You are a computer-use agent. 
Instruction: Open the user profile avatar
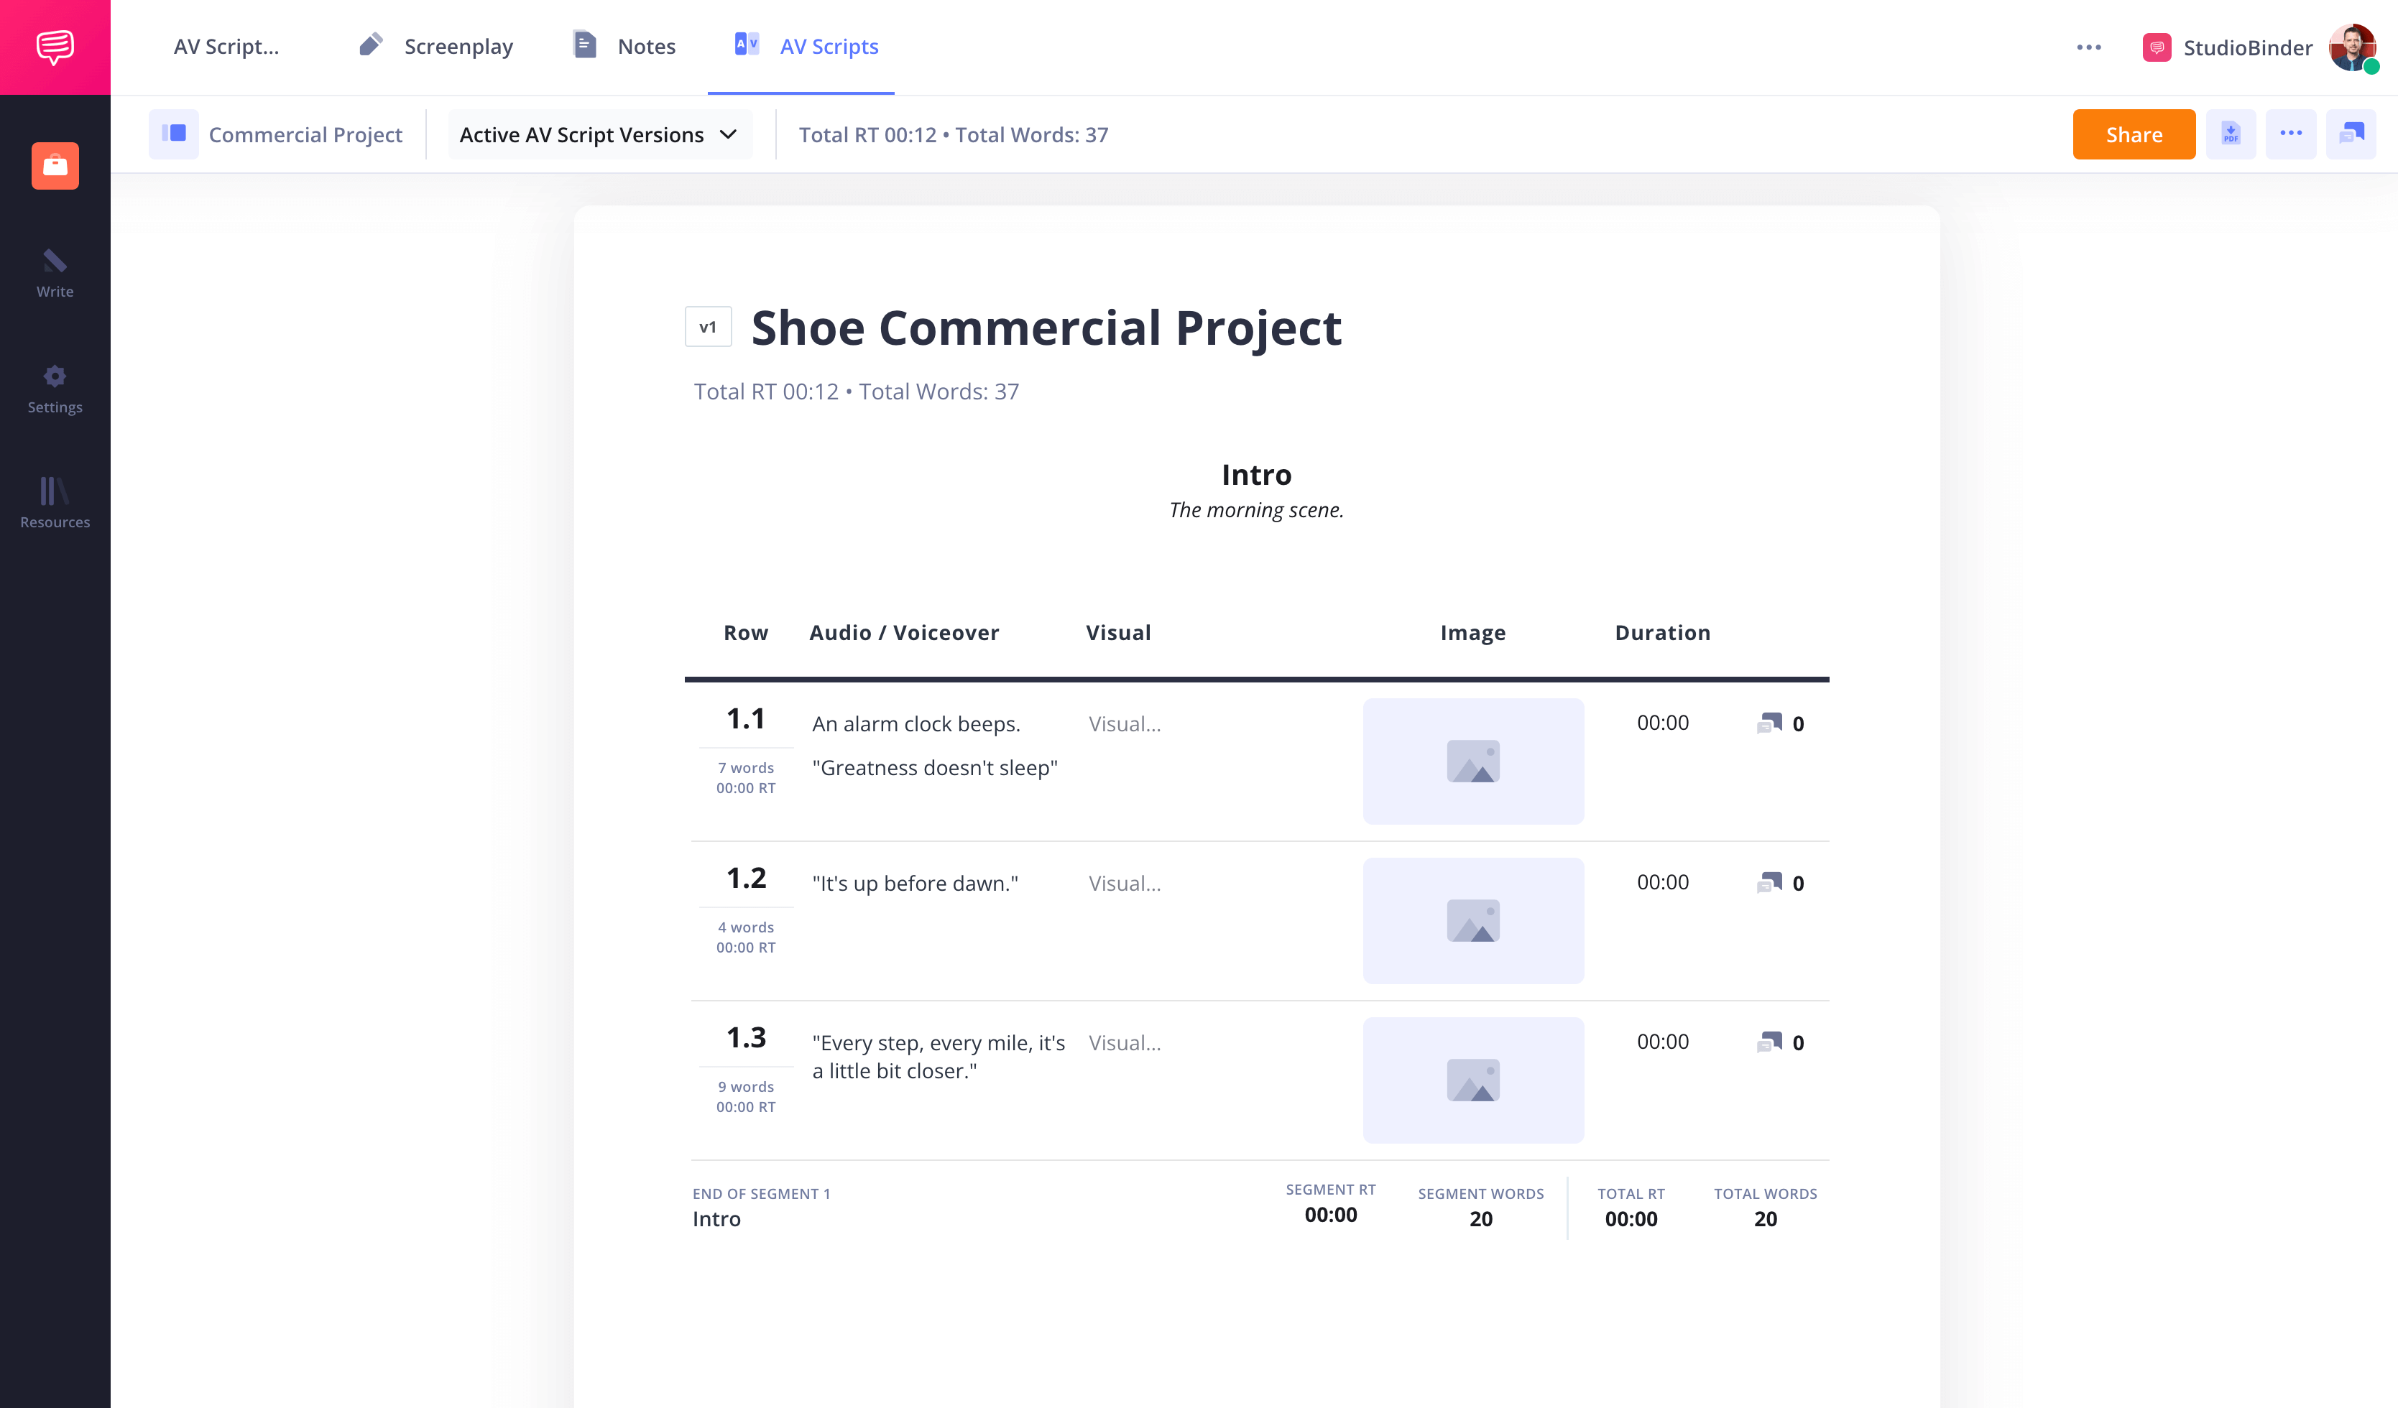(x=2351, y=47)
